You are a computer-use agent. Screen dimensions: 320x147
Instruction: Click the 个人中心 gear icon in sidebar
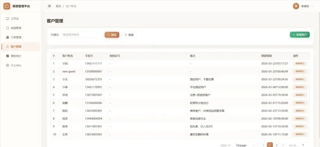coord(7,65)
